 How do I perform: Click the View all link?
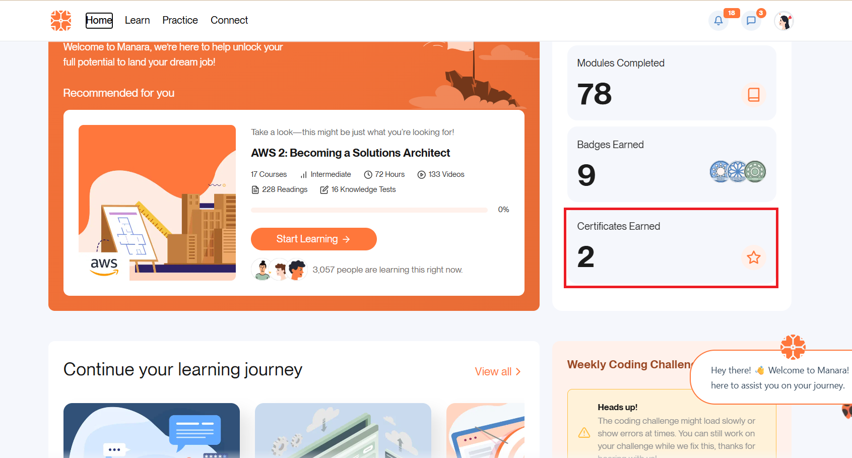[x=497, y=372]
